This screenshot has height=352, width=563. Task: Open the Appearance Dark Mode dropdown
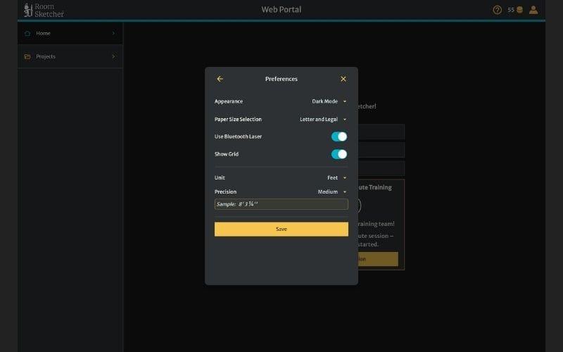(329, 101)
